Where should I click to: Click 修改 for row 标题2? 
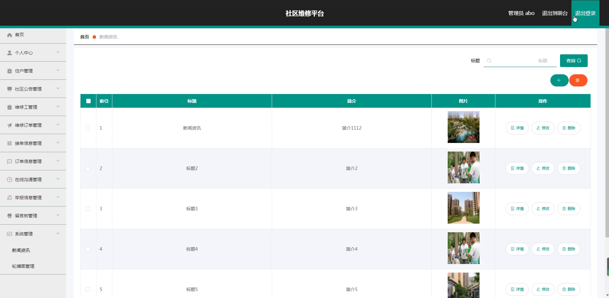(x=543, y=168)
